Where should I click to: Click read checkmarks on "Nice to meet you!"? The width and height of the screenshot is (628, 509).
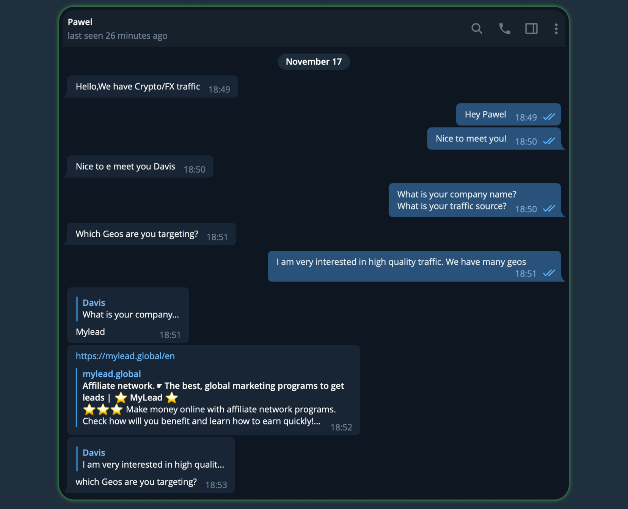pos(549,141)
